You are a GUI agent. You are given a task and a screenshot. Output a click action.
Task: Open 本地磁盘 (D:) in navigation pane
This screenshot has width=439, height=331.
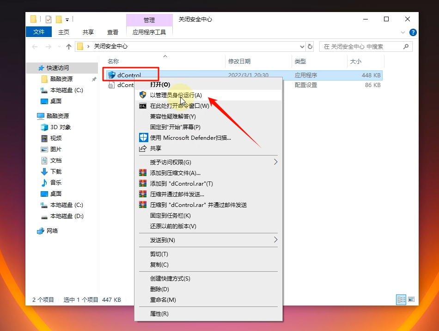pos(67,216)
